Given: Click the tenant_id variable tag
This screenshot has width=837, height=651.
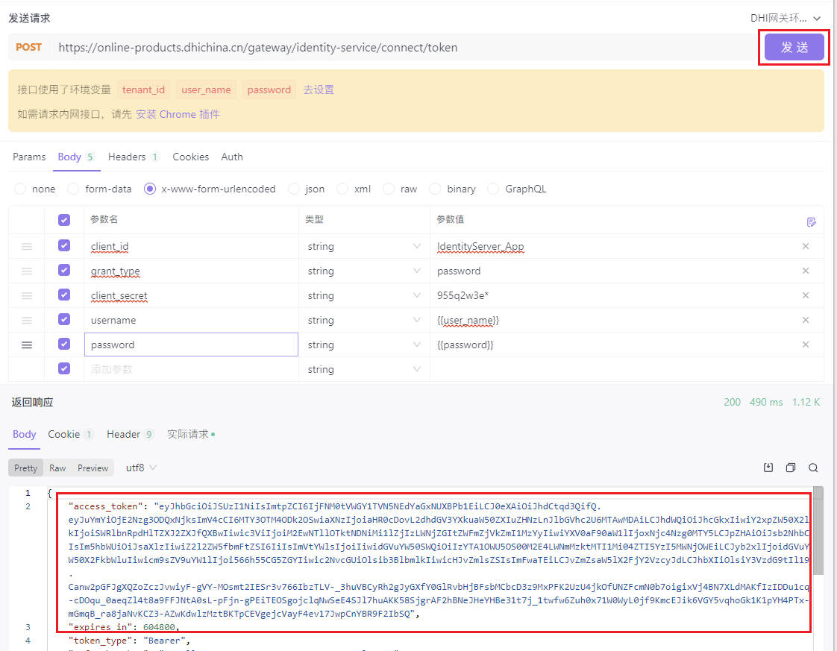Looking at the screenshot, I should [x=143, y=89].
